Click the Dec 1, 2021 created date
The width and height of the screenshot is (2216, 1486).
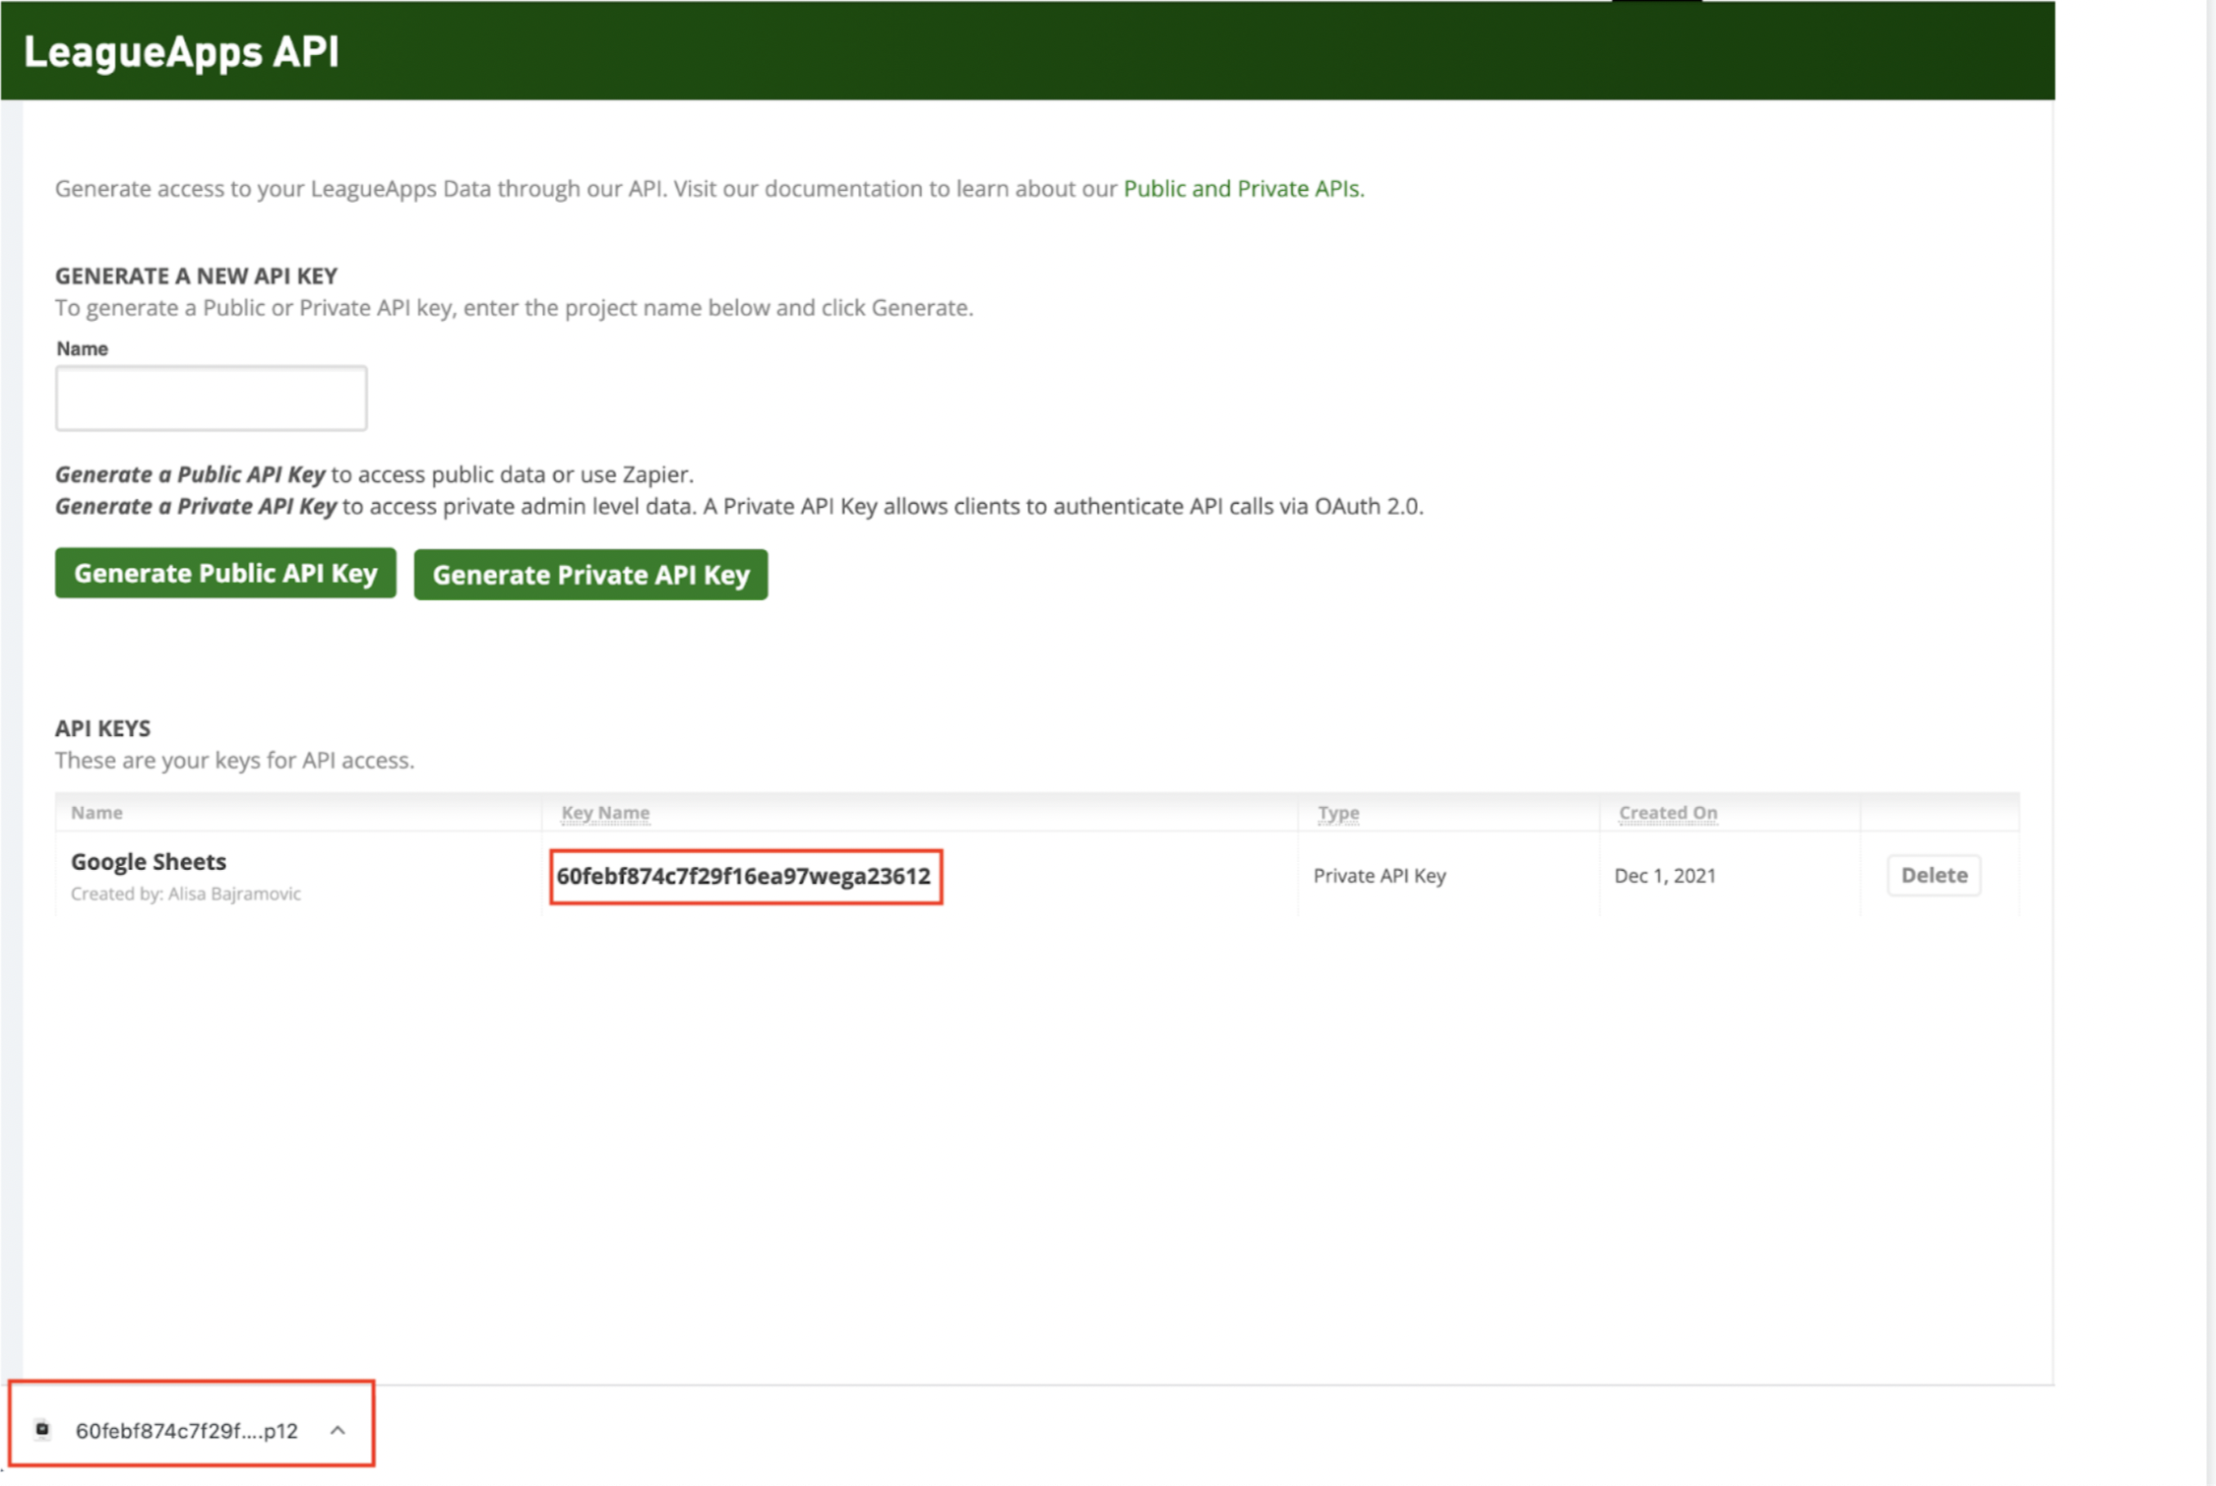coord(1665,875)
